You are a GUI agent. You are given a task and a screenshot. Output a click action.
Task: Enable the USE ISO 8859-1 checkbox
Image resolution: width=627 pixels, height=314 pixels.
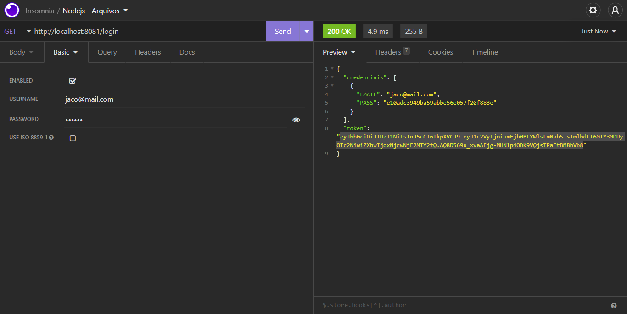click(73, 138)
